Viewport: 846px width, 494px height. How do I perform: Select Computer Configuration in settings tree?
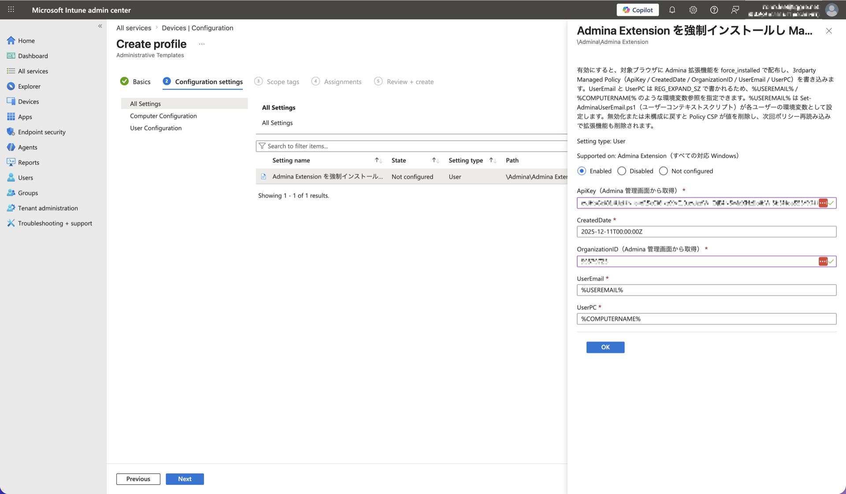point(163,116)
